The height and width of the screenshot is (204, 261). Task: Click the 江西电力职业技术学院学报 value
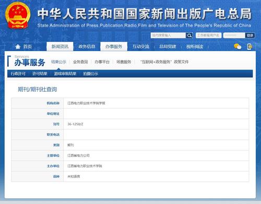[x=86, y=103]
